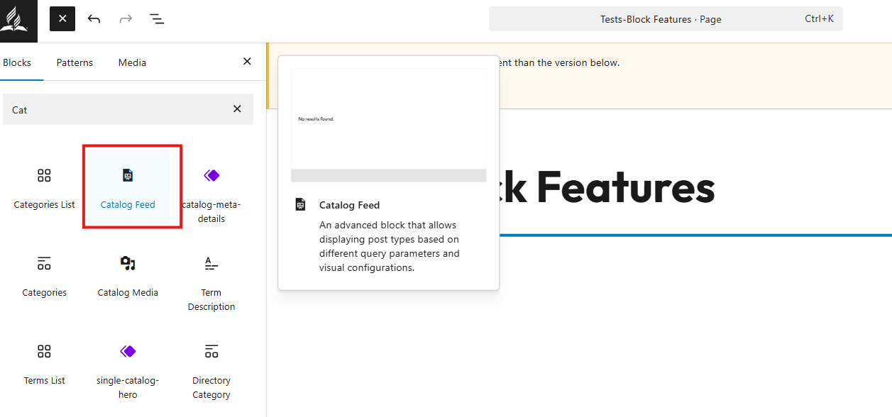Clear the block search field
892x417 pixels.
(x=237, y=109)
